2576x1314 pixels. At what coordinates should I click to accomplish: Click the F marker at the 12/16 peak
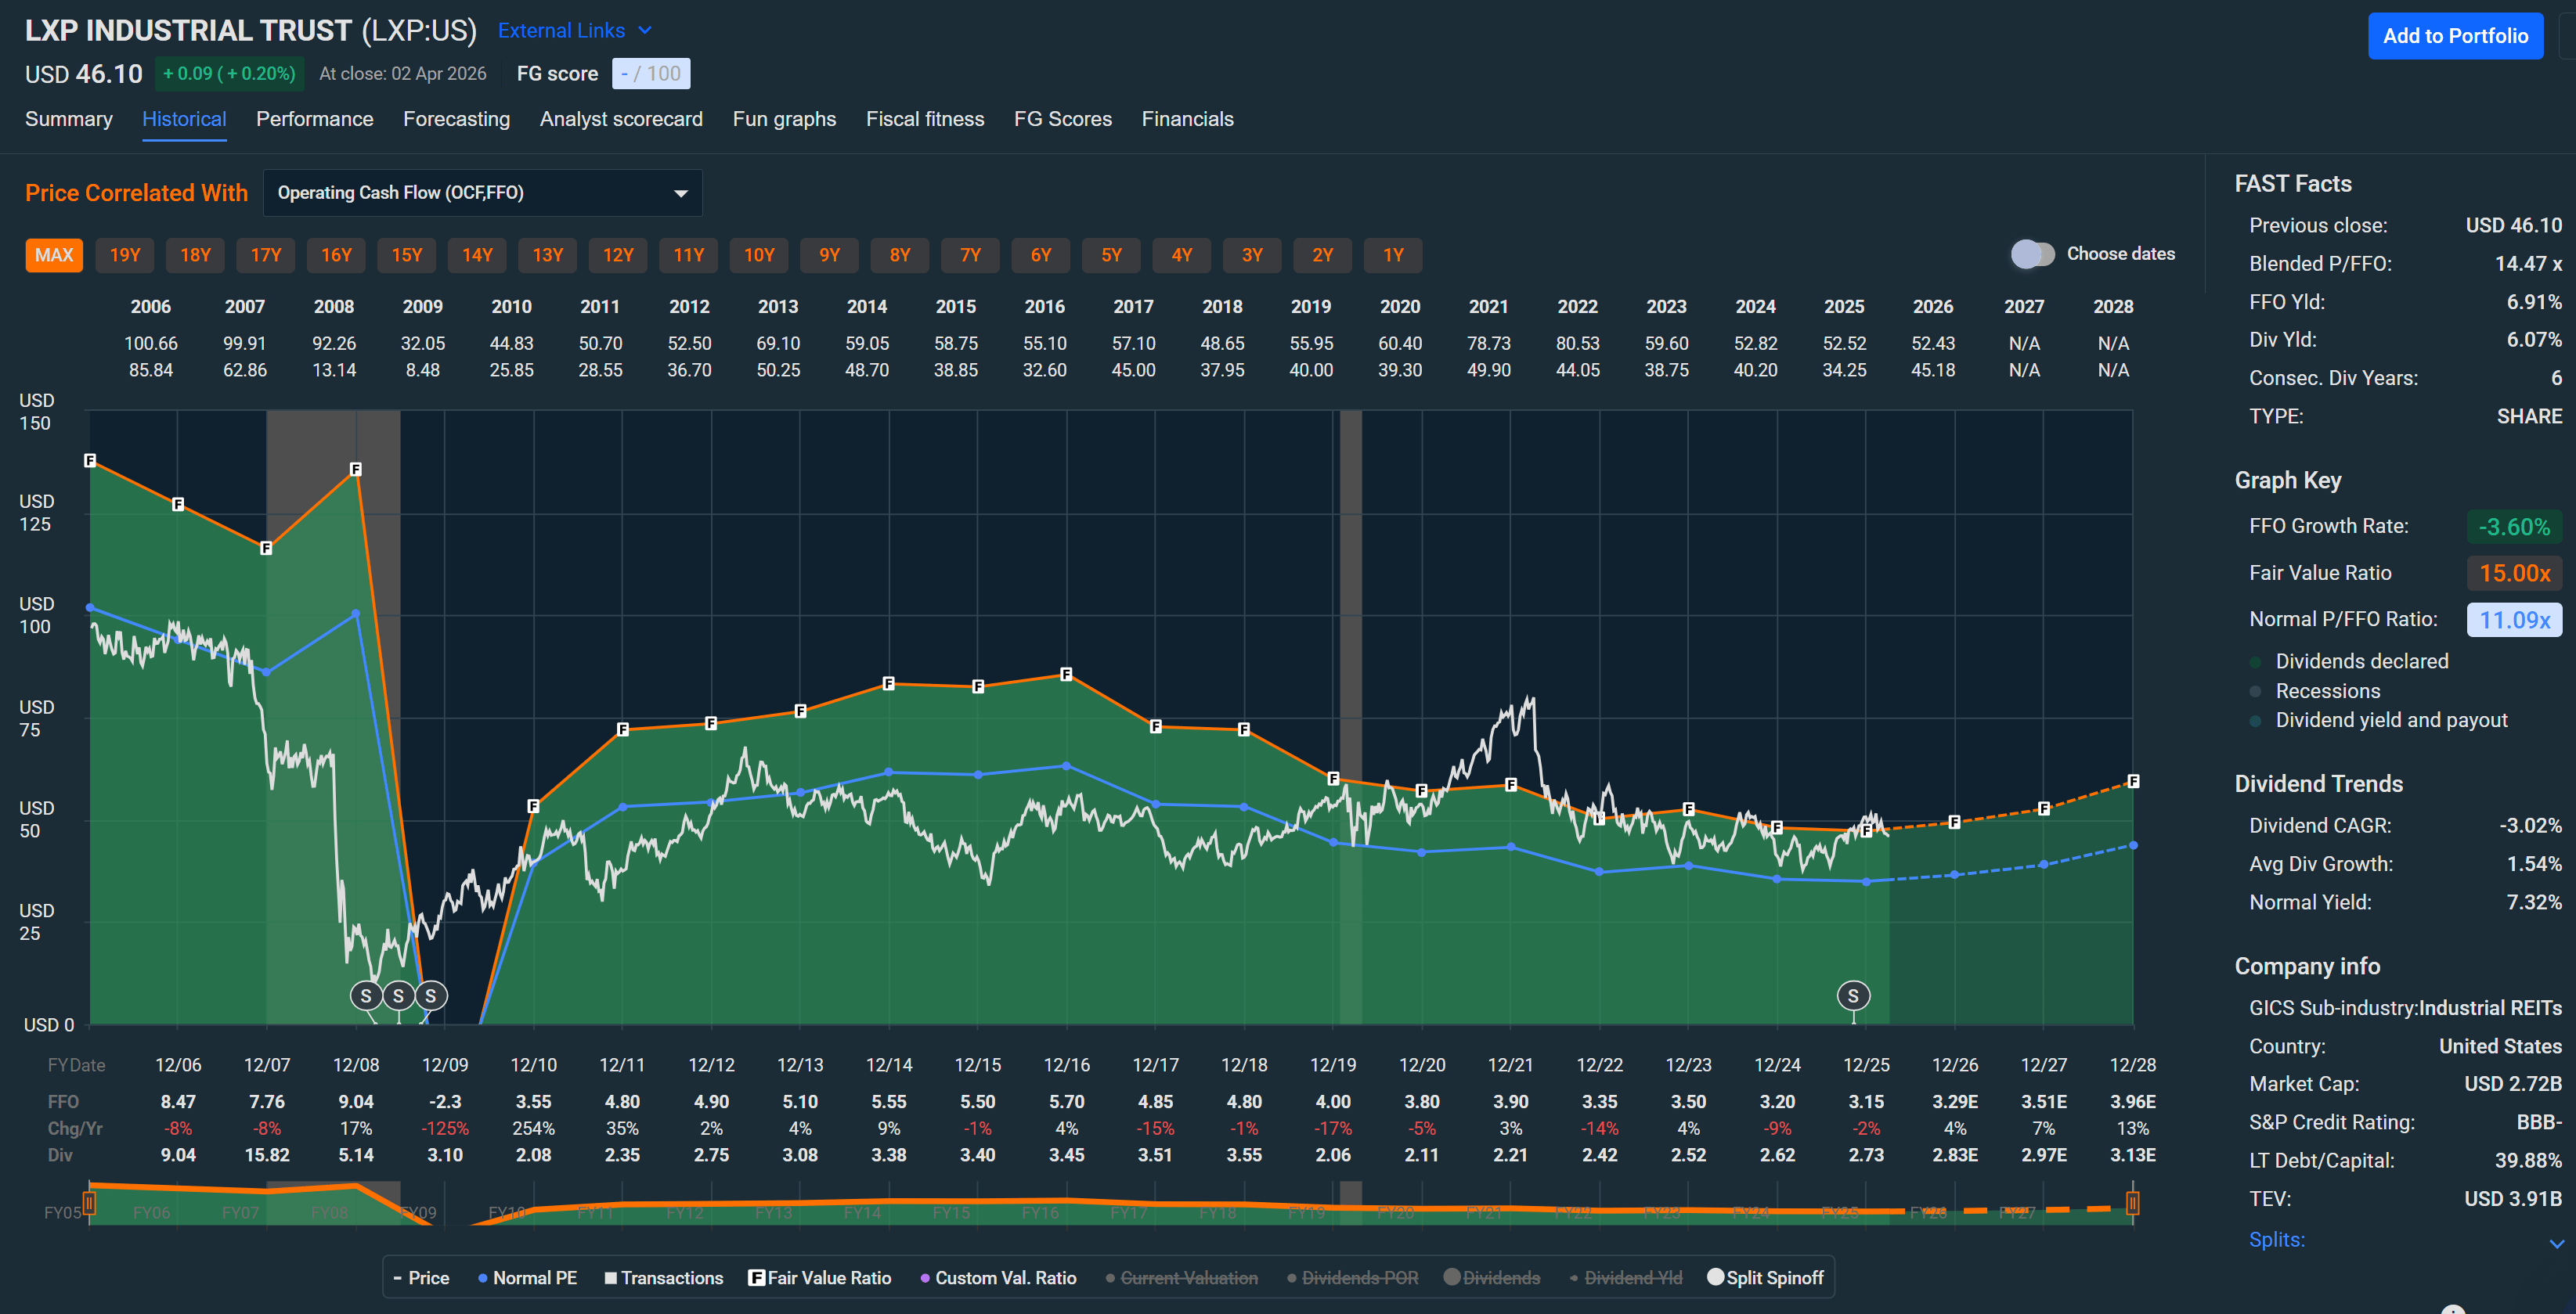1066,674
